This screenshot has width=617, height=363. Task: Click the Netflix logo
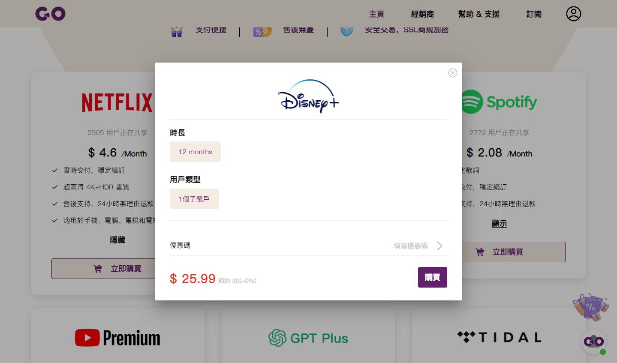tap(117, 102)
